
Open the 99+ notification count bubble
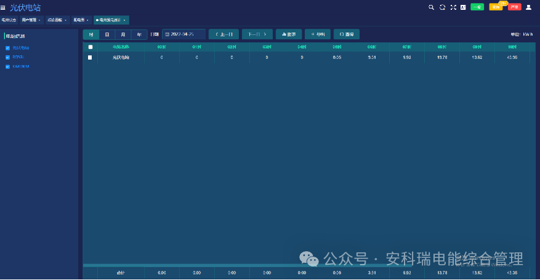point(504,4)
